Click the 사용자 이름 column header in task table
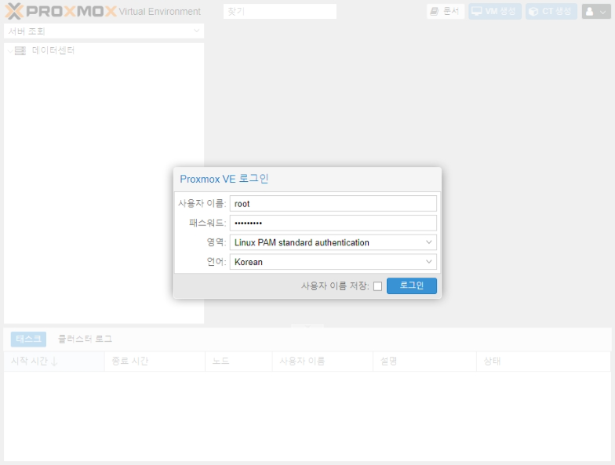Image resolution: width=615 pixels, height=465 pixels. tap(322, 361)
